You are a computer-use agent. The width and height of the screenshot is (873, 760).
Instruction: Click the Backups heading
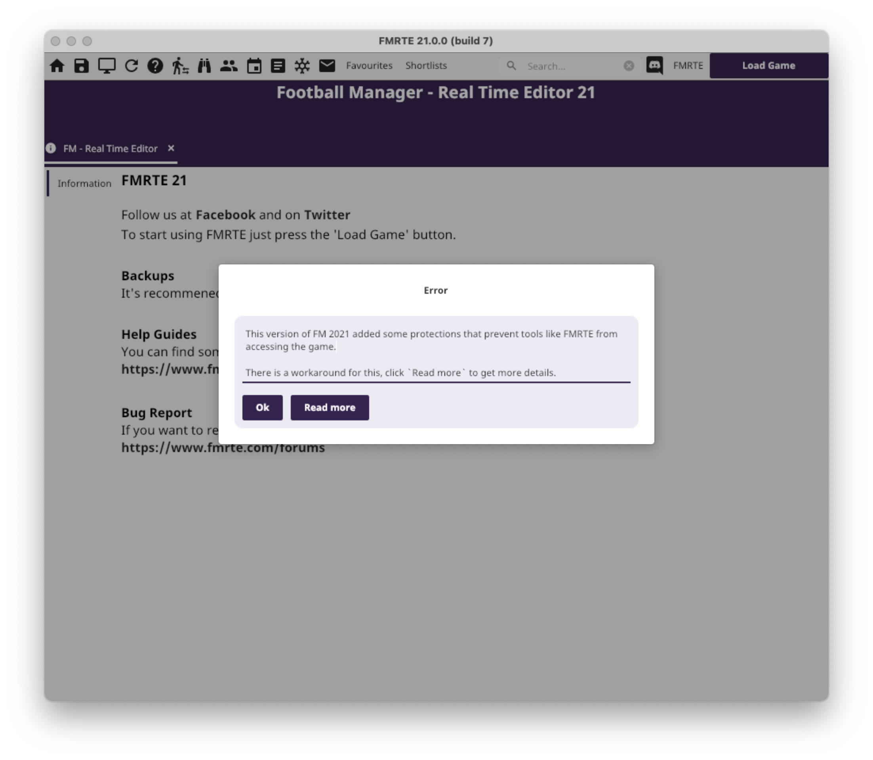(x=148, y=276)
